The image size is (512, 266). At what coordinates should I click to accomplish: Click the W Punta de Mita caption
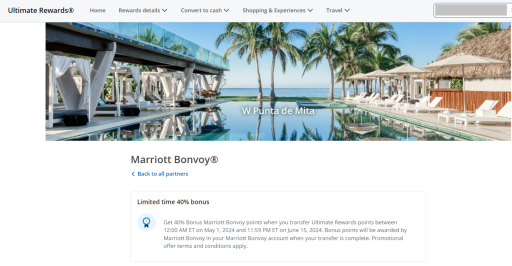pyautogui.click(x=278, y=110)
